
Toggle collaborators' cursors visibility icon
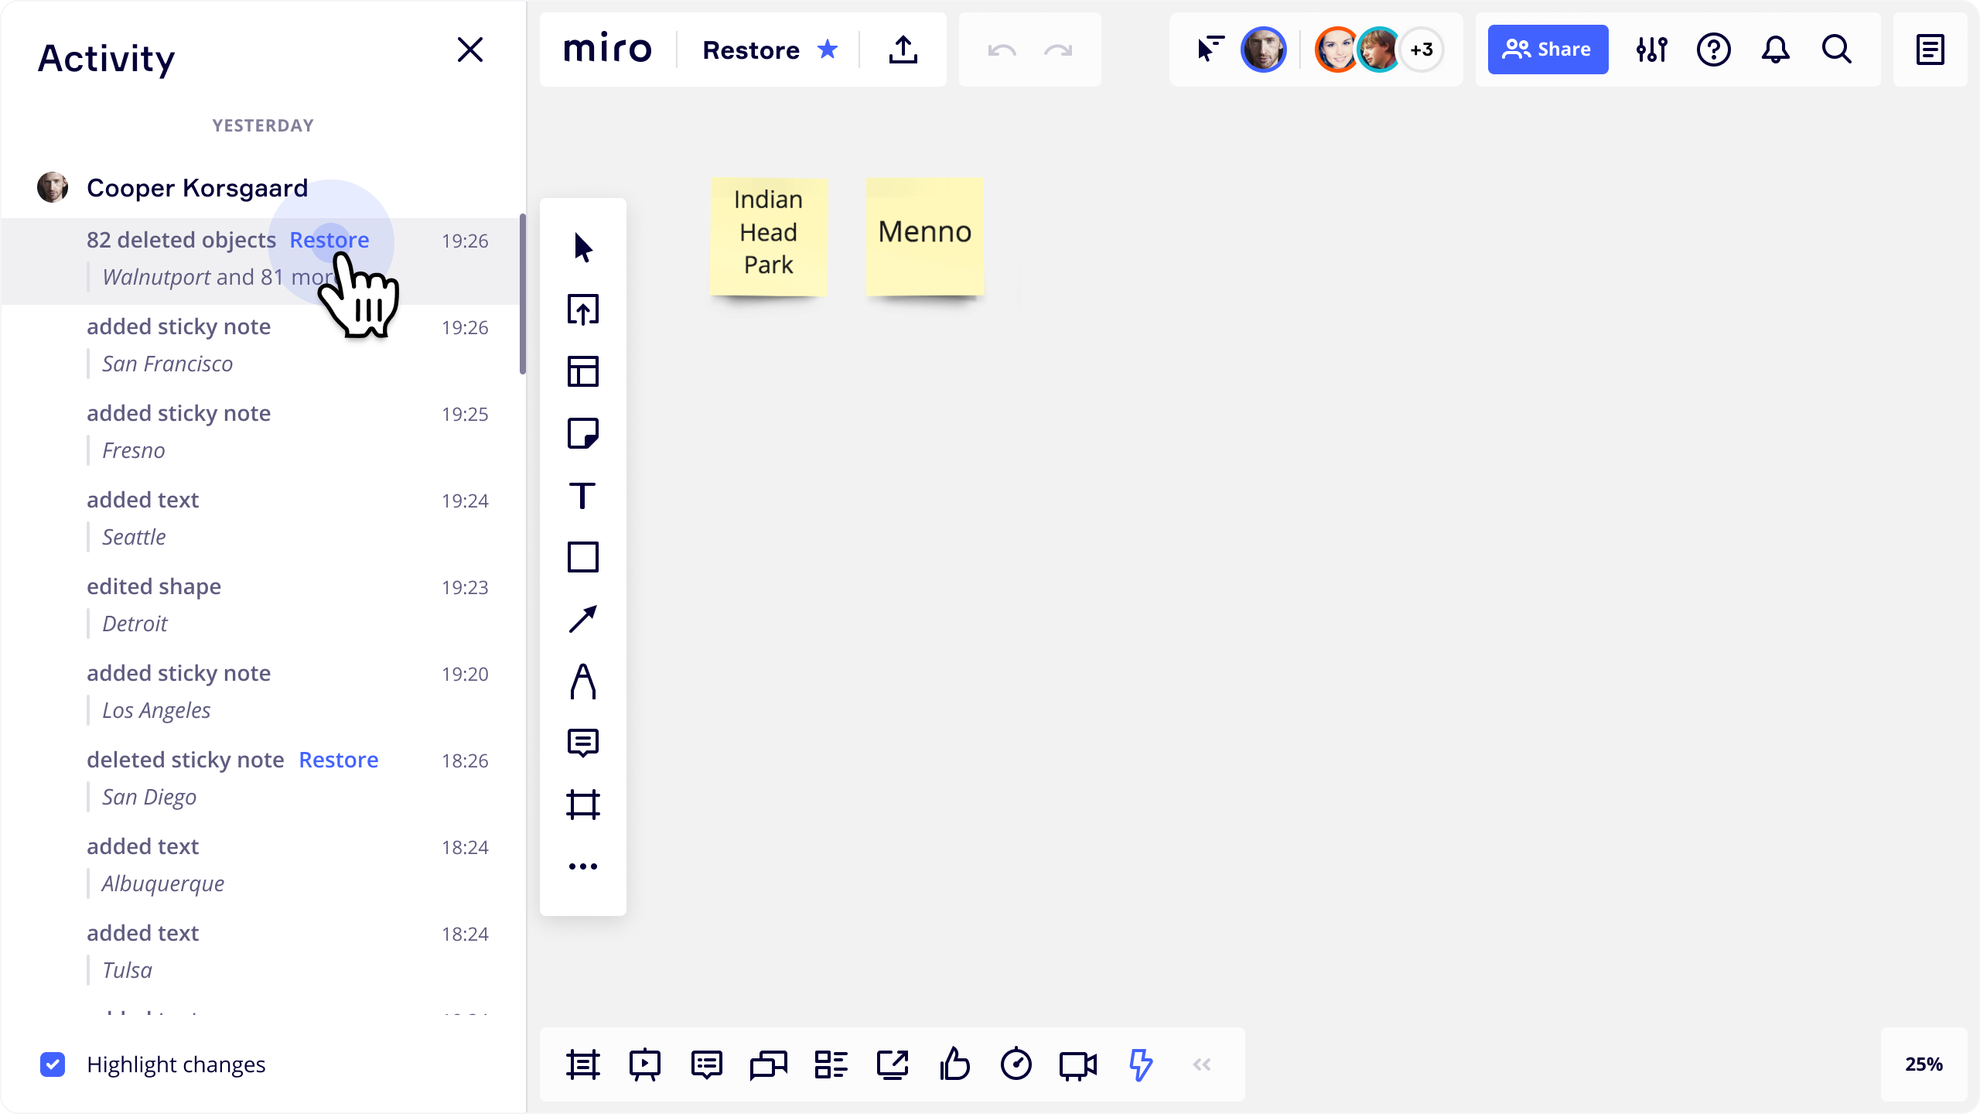tap(1210, 50)
